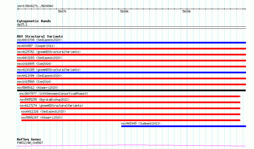This screenshot has height=149, width=254.
Task: Click the 5607k ruler tick label
Action: pos(62,11)
